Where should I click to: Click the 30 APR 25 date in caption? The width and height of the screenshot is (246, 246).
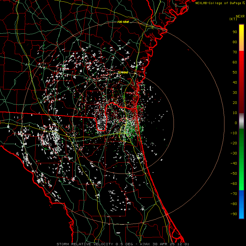[x=164, y=244]
